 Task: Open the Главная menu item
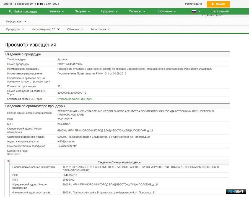point(54,11)
